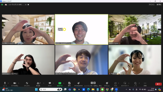Viewport: 163px width, 92px height.
Task: Click muted mic icon on bottom-right tile
Action: [110, 74]
